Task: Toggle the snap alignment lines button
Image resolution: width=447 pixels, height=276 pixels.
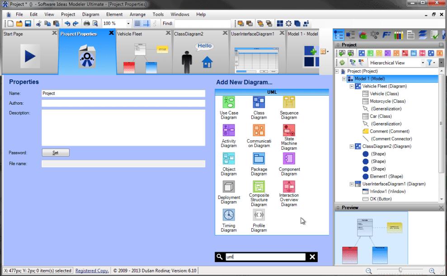Action: 146,23
